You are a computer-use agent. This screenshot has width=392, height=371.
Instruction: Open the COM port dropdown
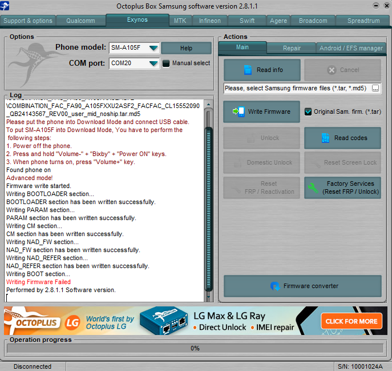(x=153, y=63)
